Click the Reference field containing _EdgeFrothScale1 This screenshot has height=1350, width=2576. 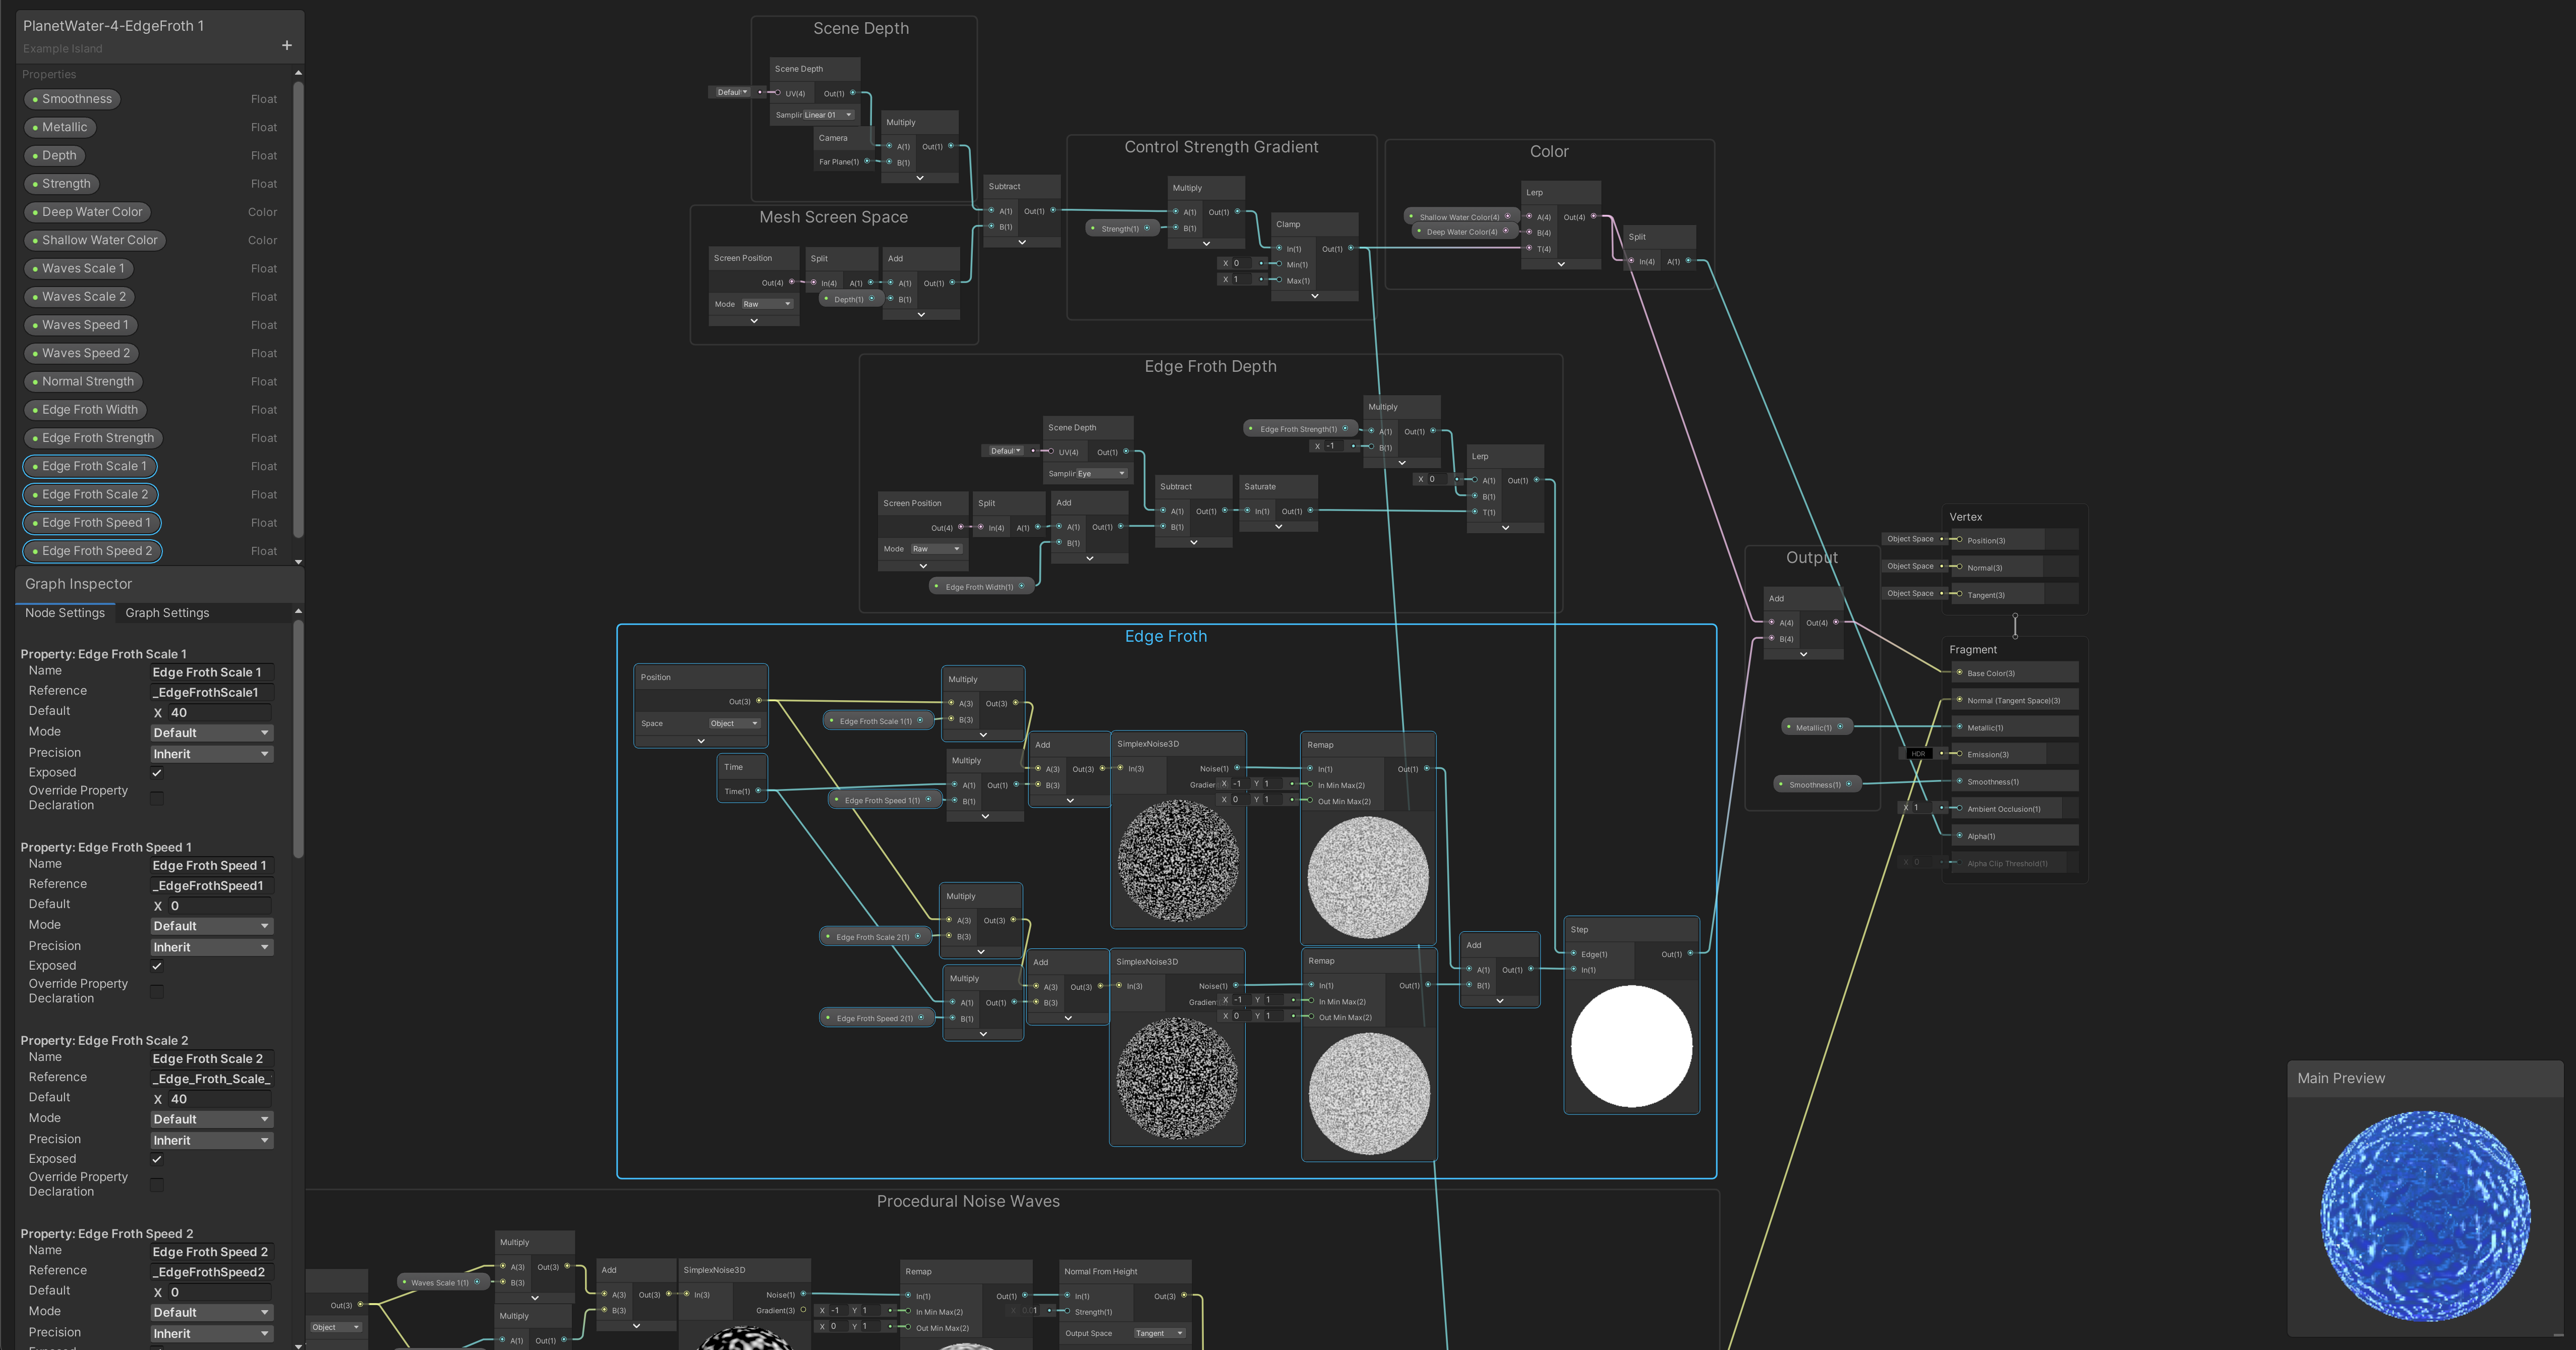click(211, 692)
